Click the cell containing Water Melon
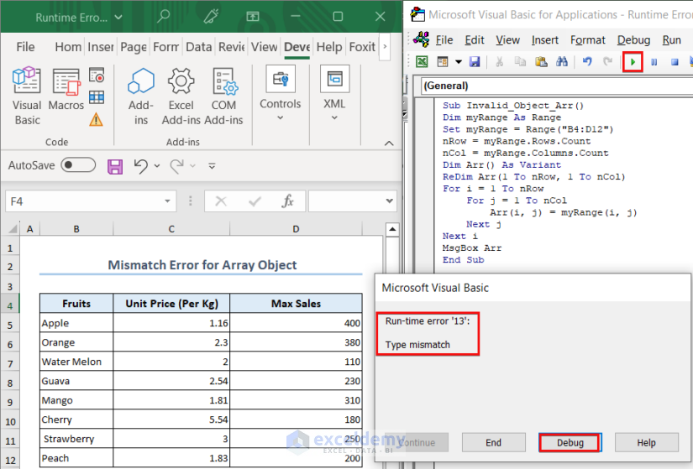This screenshot has width=693, height=469. pos(76,362)
